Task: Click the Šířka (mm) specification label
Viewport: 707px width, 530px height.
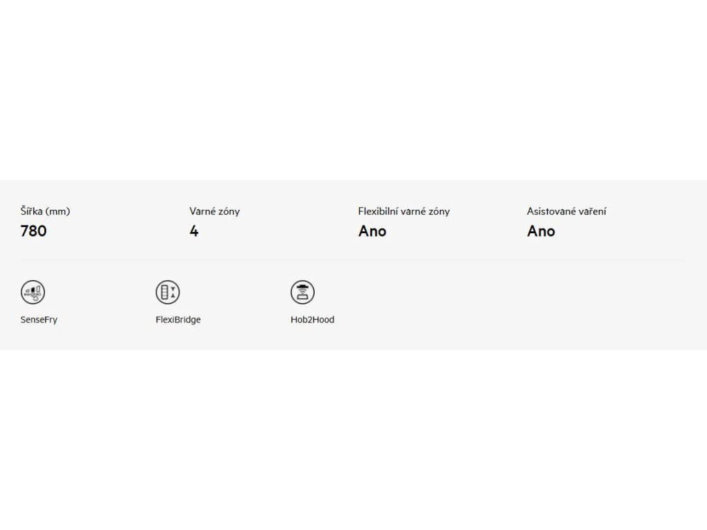Action: 45,211
